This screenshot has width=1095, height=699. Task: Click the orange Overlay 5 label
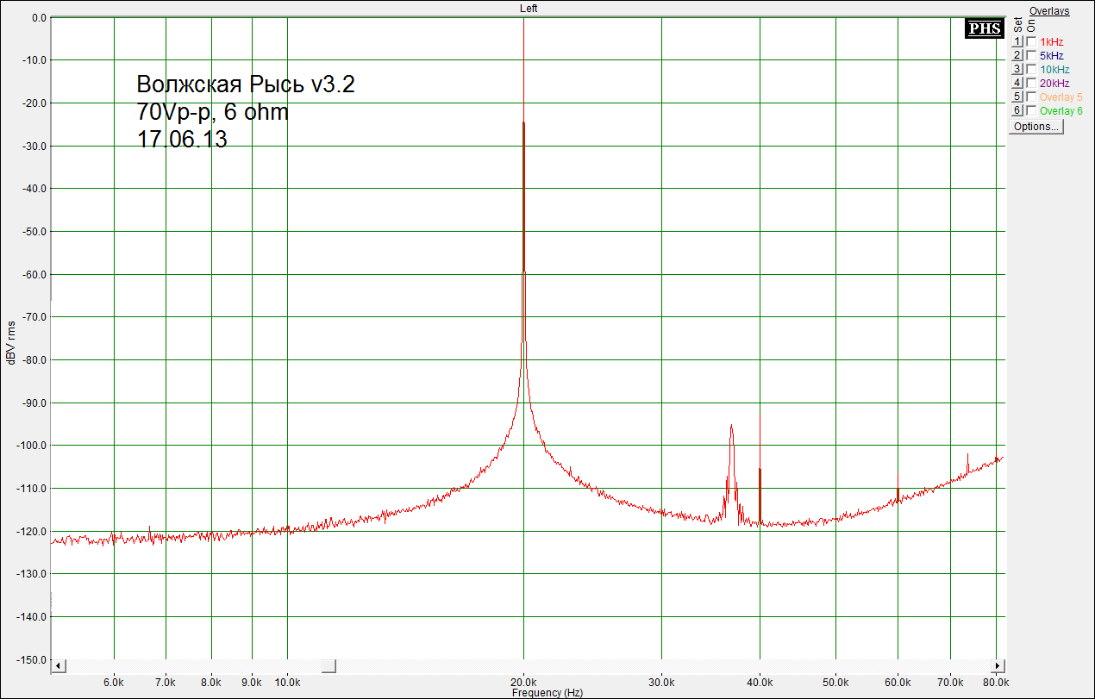click(1061, 97)
